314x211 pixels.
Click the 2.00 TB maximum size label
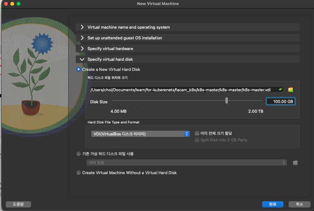[x=256, y=111]
